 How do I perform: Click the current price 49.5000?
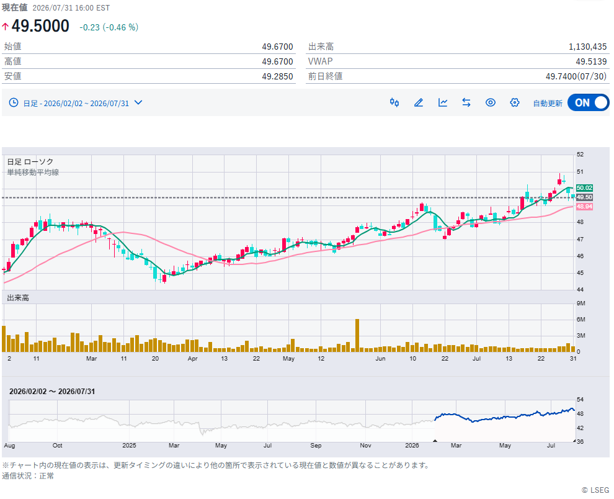pyautogui.click(x=40, y=26)
